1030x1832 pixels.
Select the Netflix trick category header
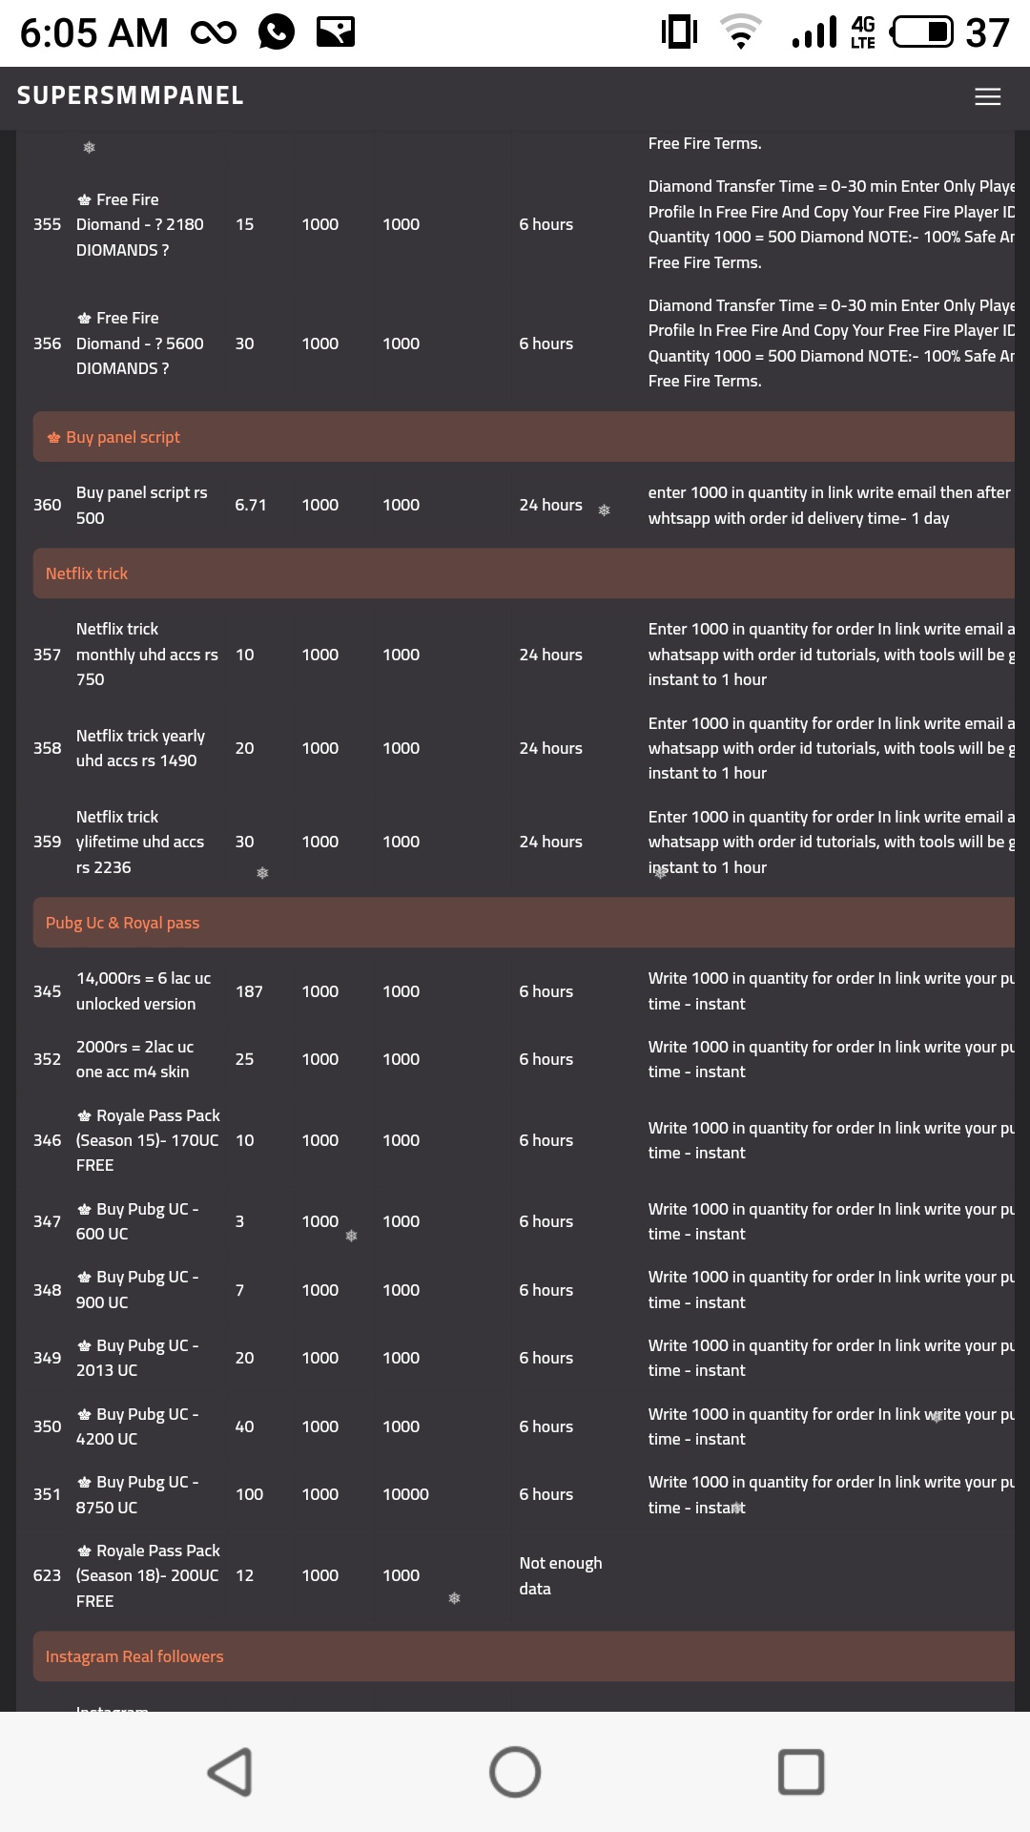[x=524, y=573]
